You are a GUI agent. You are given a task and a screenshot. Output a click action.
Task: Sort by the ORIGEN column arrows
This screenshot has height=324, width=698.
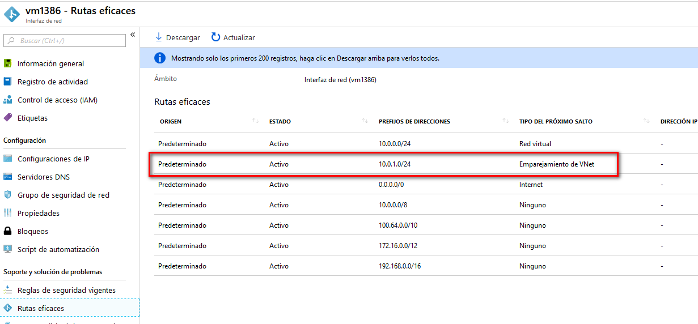coord(255,121)
